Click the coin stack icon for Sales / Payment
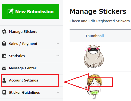This screenshot has height=101, width=131. (x=4, y=44)
